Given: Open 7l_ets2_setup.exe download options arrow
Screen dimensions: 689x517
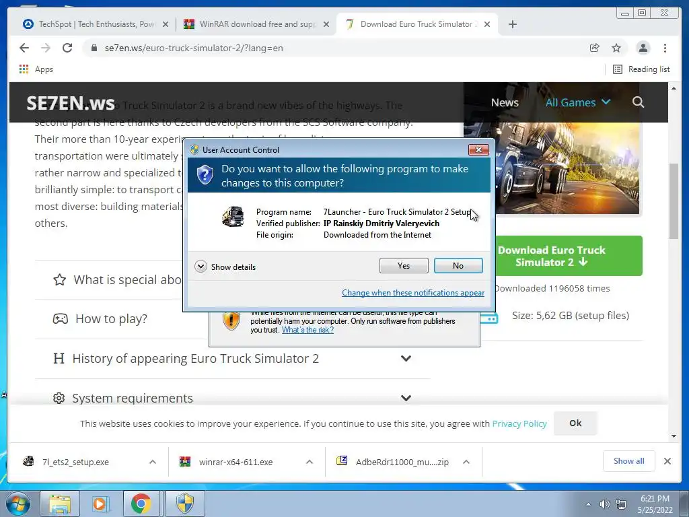Looking at the screenshot, I should click(153, 462).
